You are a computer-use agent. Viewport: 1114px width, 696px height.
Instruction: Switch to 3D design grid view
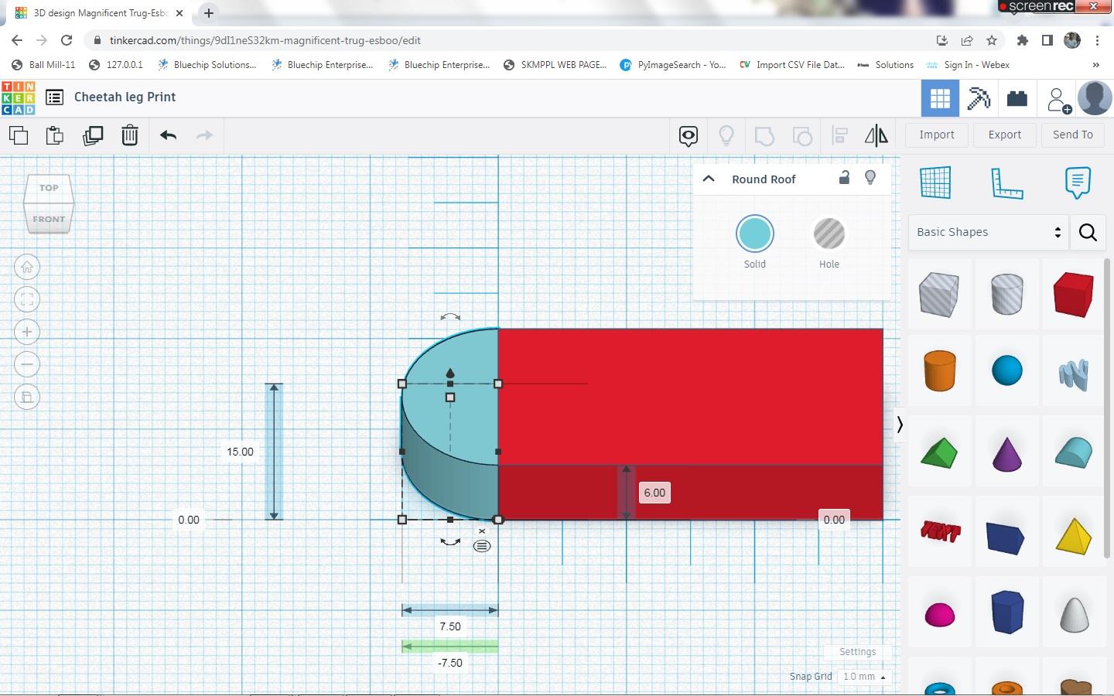[940, 98]
